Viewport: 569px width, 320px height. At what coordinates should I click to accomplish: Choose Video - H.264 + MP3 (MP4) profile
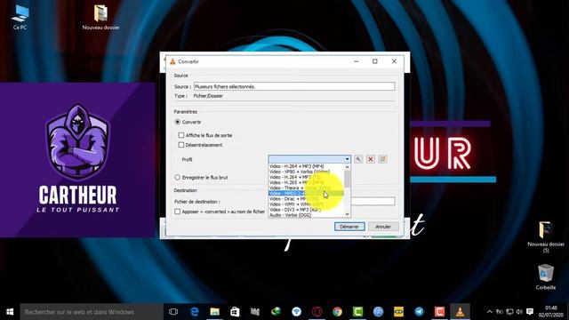(306, 166)
